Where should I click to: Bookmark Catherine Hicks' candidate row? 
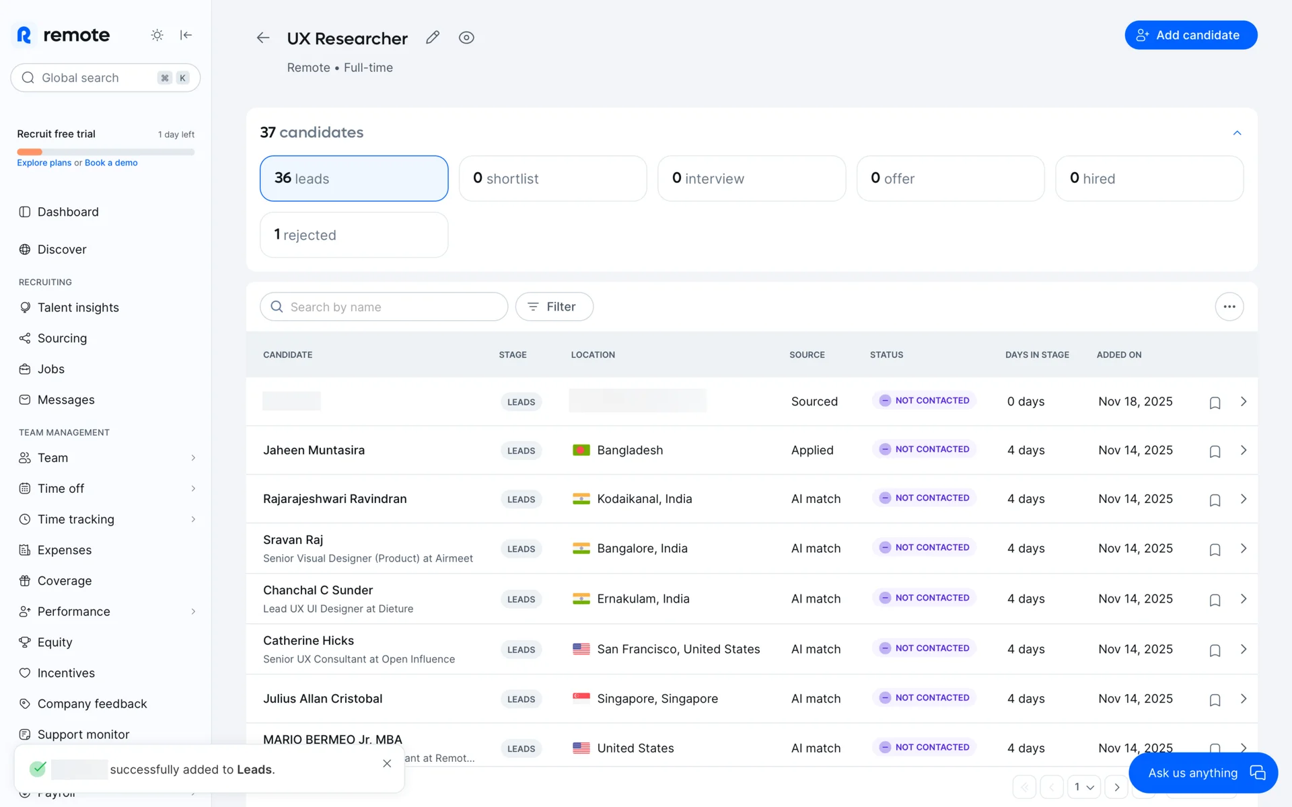(x=1215, y=650)
